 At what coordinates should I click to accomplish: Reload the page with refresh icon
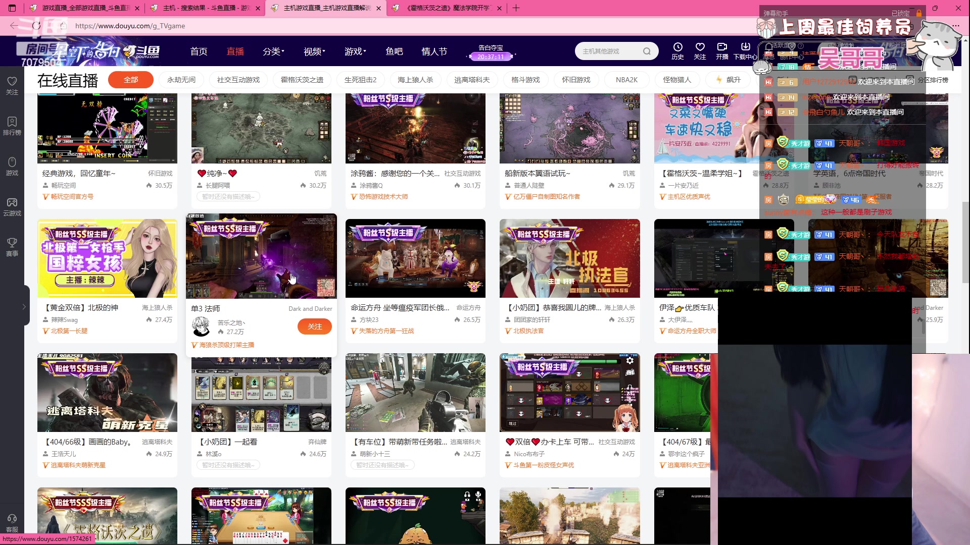(36, 26)
